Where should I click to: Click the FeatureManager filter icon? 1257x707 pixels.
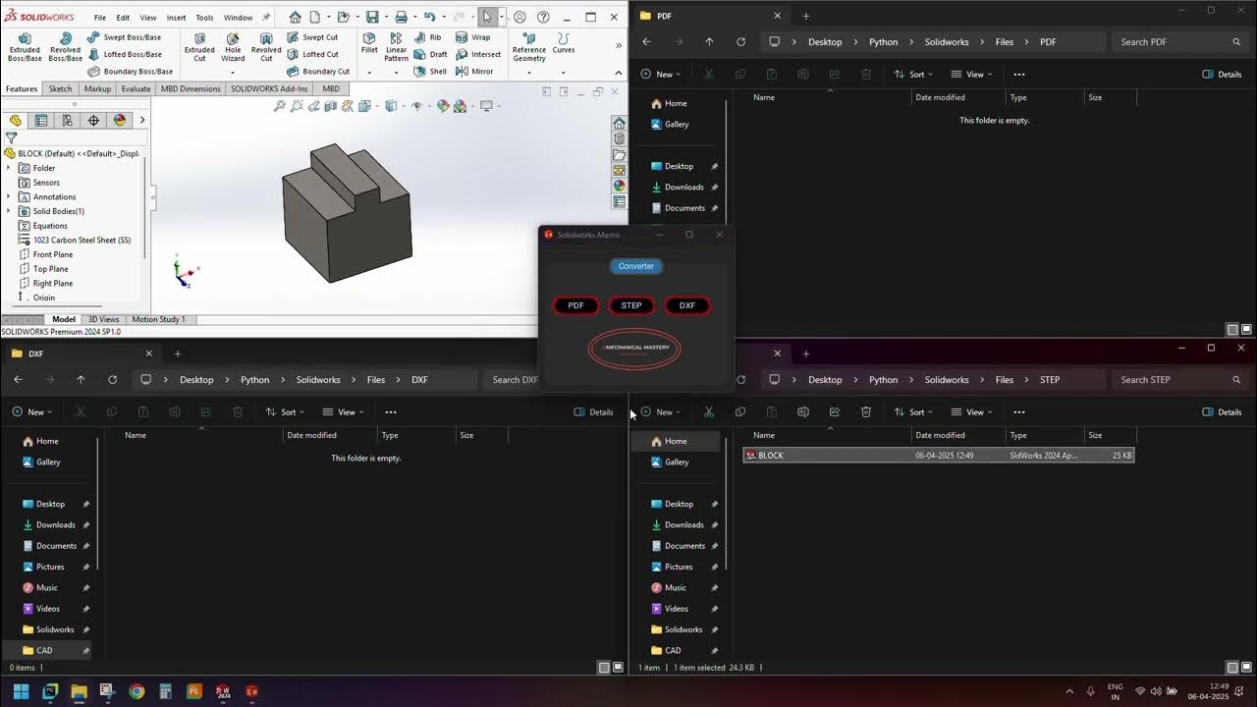click(x=11, y=137)
